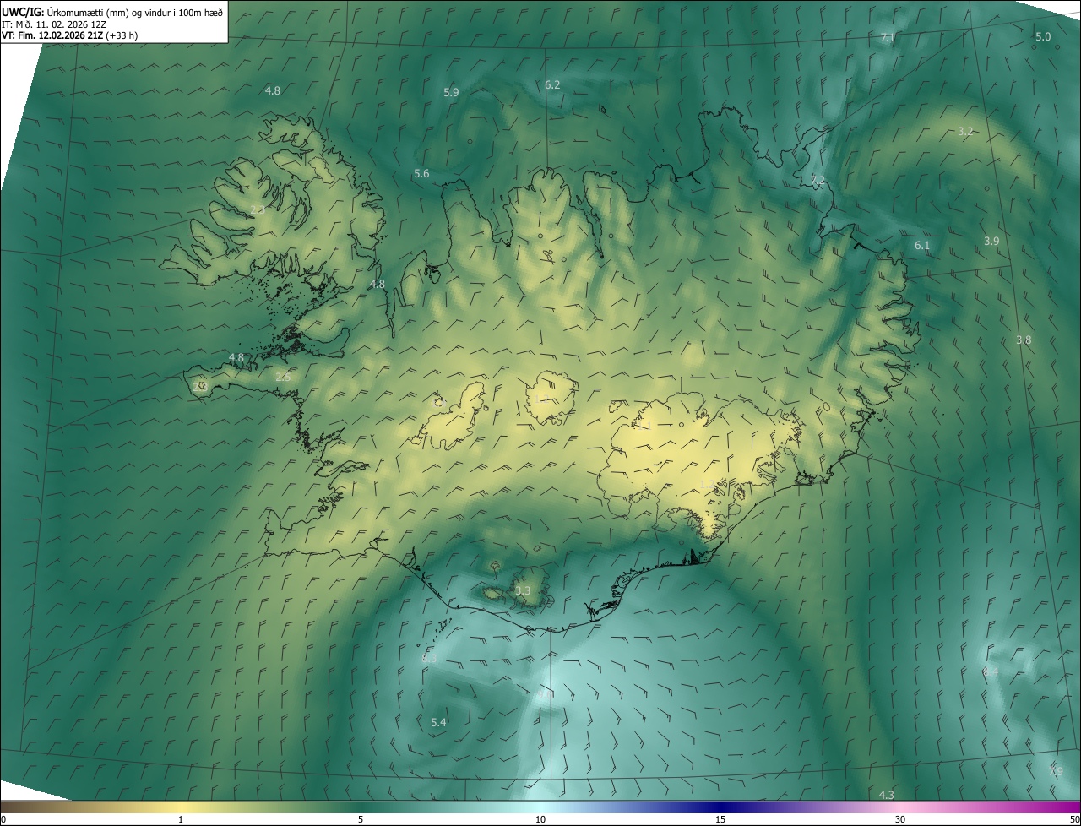Select the 5.4 value label south of Iceland
Viewport: 1081px width, 826px height.
point(438,722)
